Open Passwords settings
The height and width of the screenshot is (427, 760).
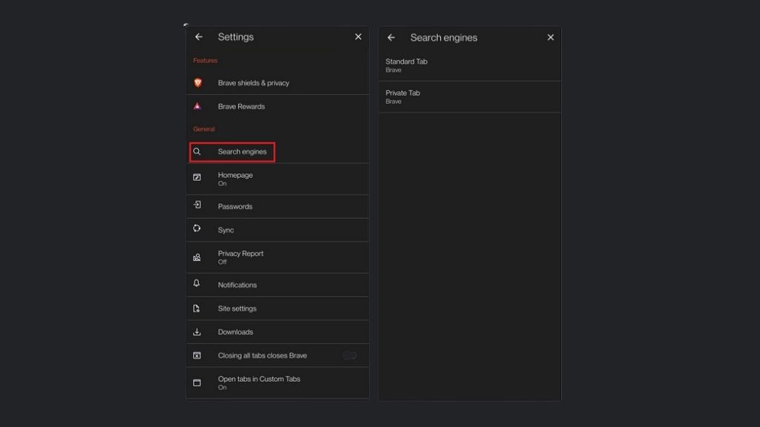click(278, 206)
